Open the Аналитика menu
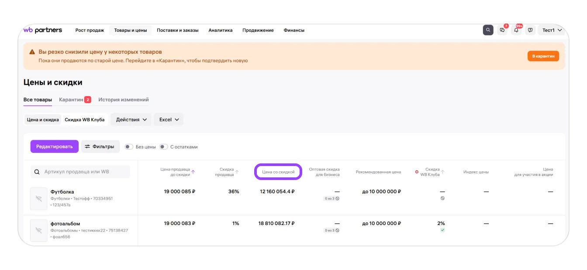Image resolution: width=587 pixels, height=270 pixels. coord(221,30)
